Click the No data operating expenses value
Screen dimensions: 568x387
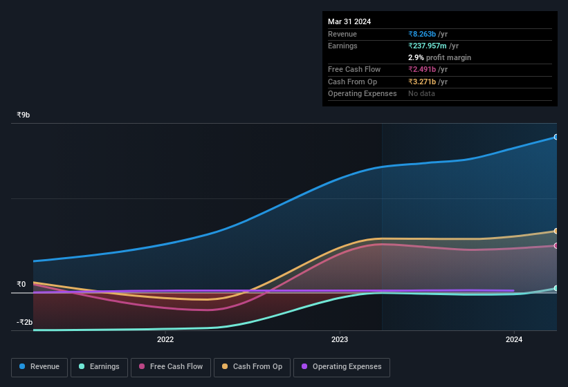(421, 94)
